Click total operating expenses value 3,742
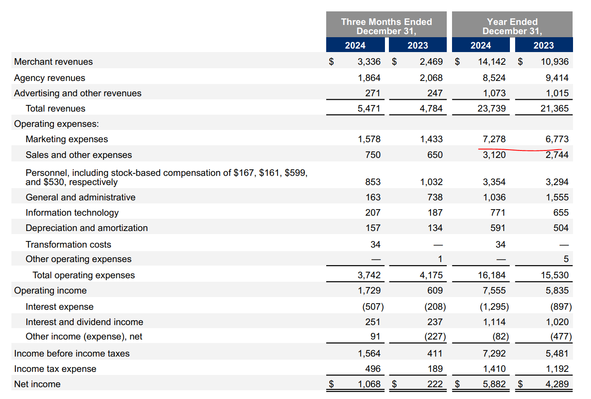591x399 pixels. [x=369, y=275]
